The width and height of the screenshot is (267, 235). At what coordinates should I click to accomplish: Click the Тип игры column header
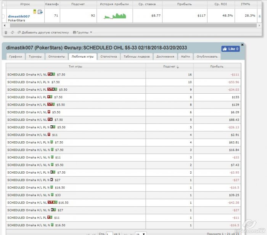pyautogui.click(x=76, y=67)
